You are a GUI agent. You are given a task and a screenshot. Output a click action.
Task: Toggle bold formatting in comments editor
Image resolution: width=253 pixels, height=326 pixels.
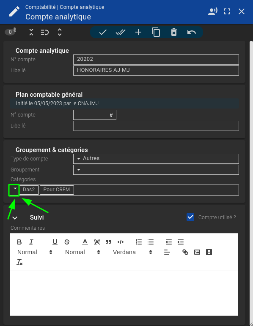(19, 242)
